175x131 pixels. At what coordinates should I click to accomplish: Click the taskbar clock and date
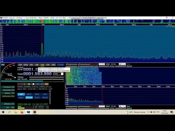coord(164,112)
